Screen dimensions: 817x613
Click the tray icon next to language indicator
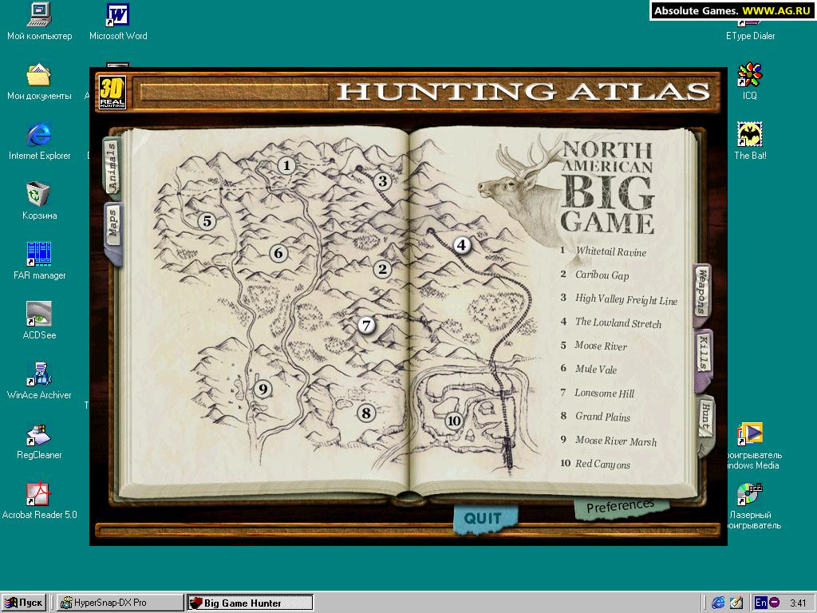click(774, 603)
